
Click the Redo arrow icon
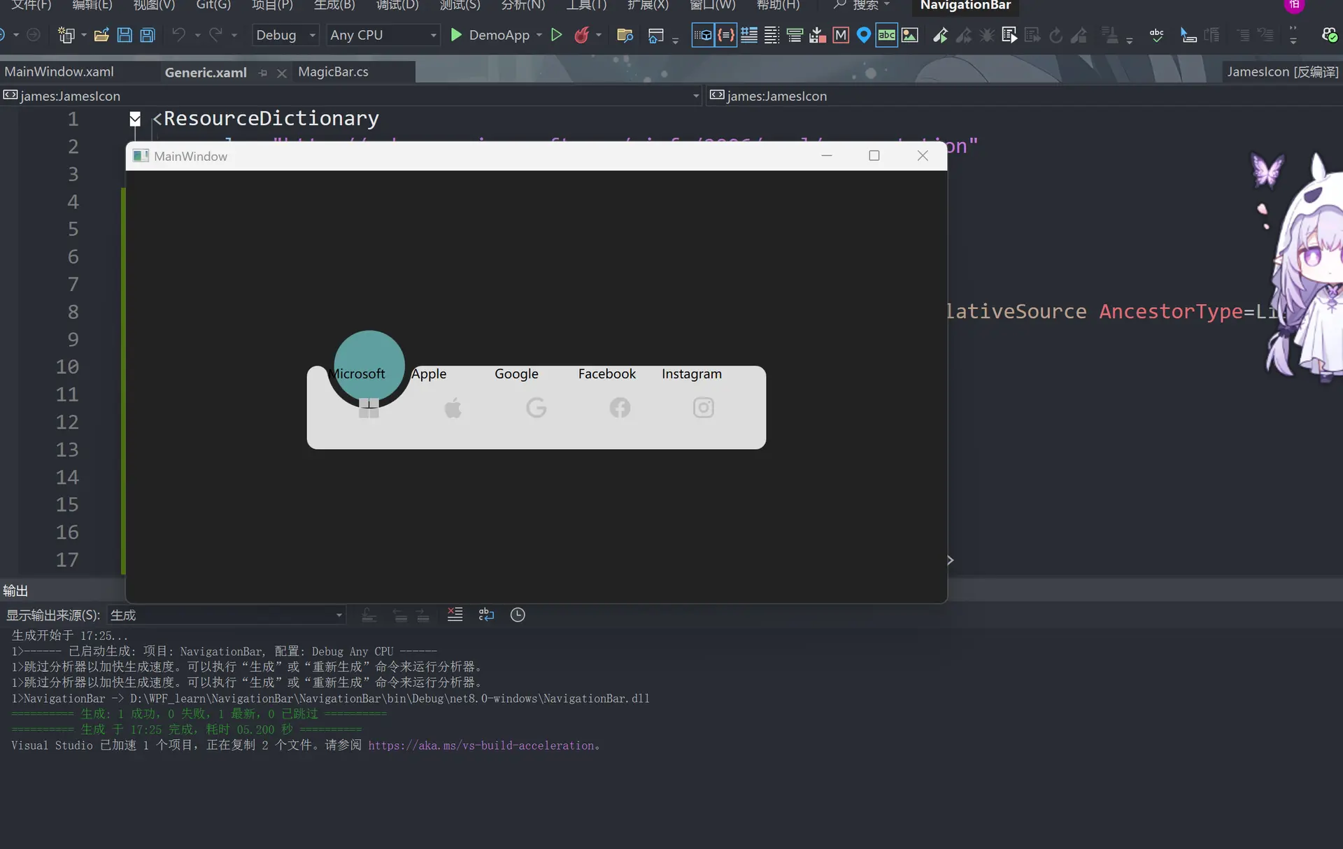pyautogui.click(x=215, y=34)
